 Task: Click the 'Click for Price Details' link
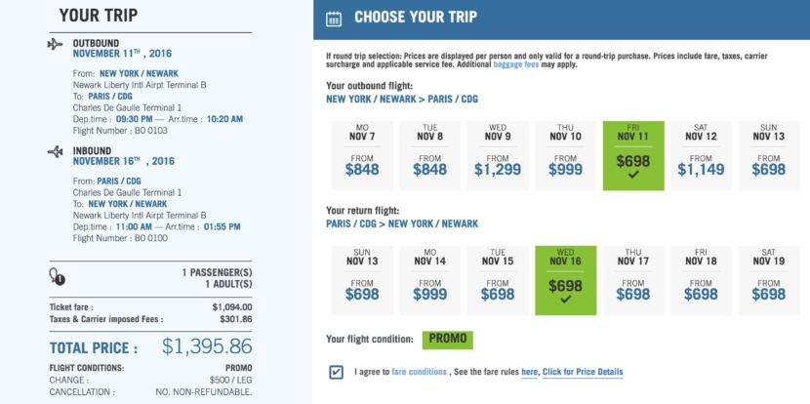coord(583,372)
